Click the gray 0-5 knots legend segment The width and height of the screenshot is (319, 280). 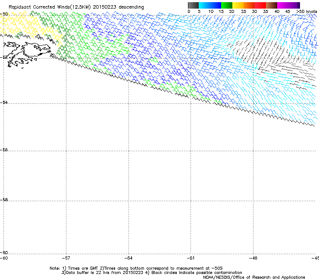point(193,5)
